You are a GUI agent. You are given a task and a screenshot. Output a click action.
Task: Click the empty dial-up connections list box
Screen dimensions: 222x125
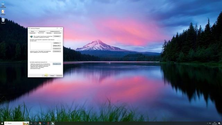[x=41, y=45]
